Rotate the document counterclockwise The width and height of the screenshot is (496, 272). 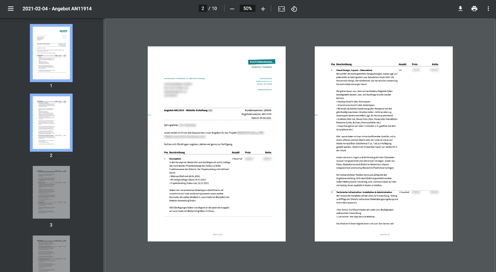(294, 9)
